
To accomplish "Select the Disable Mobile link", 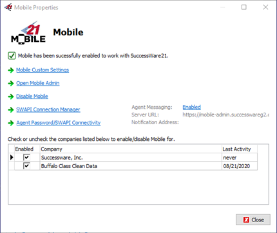I will (32, 97).
